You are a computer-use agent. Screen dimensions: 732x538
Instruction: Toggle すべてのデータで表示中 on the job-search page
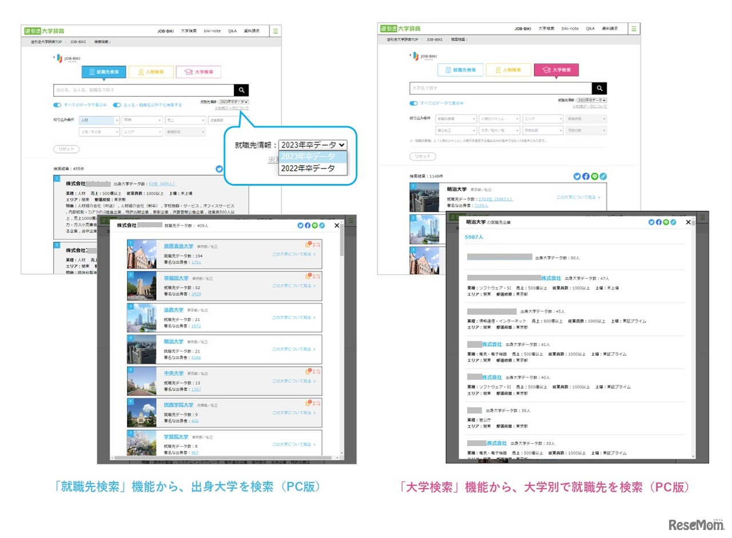click(x=57, y=105)
